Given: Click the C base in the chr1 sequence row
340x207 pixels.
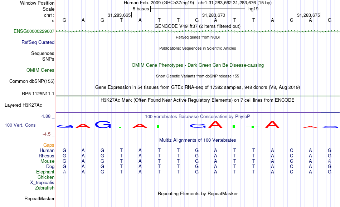Looking at the screenshot, I should [x=291, y=20].
